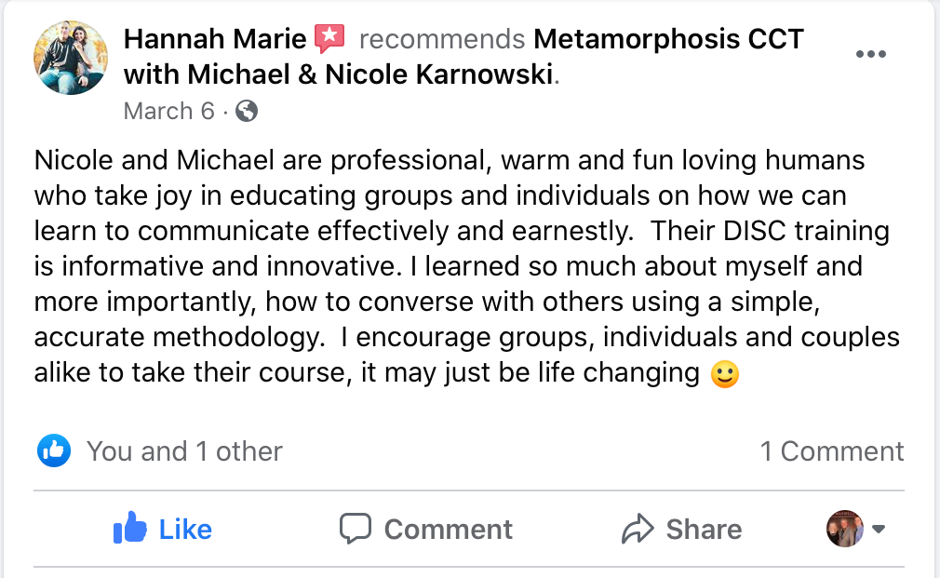The height and width of the screenshot is (578, 940).
Task: Toggle the Like button on this post
Action: coord(163,529)
